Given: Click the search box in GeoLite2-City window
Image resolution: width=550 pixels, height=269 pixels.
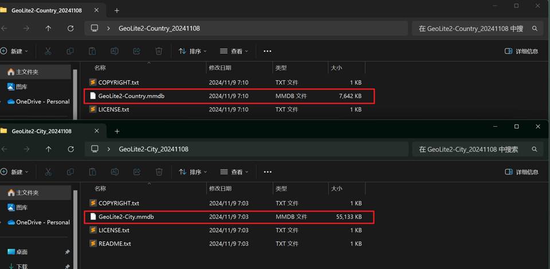Looking at the screenshot, I should (x=470, y=149).
